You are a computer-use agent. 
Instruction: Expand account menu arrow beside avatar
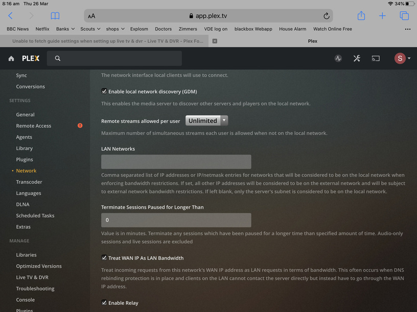coord(409,58)
